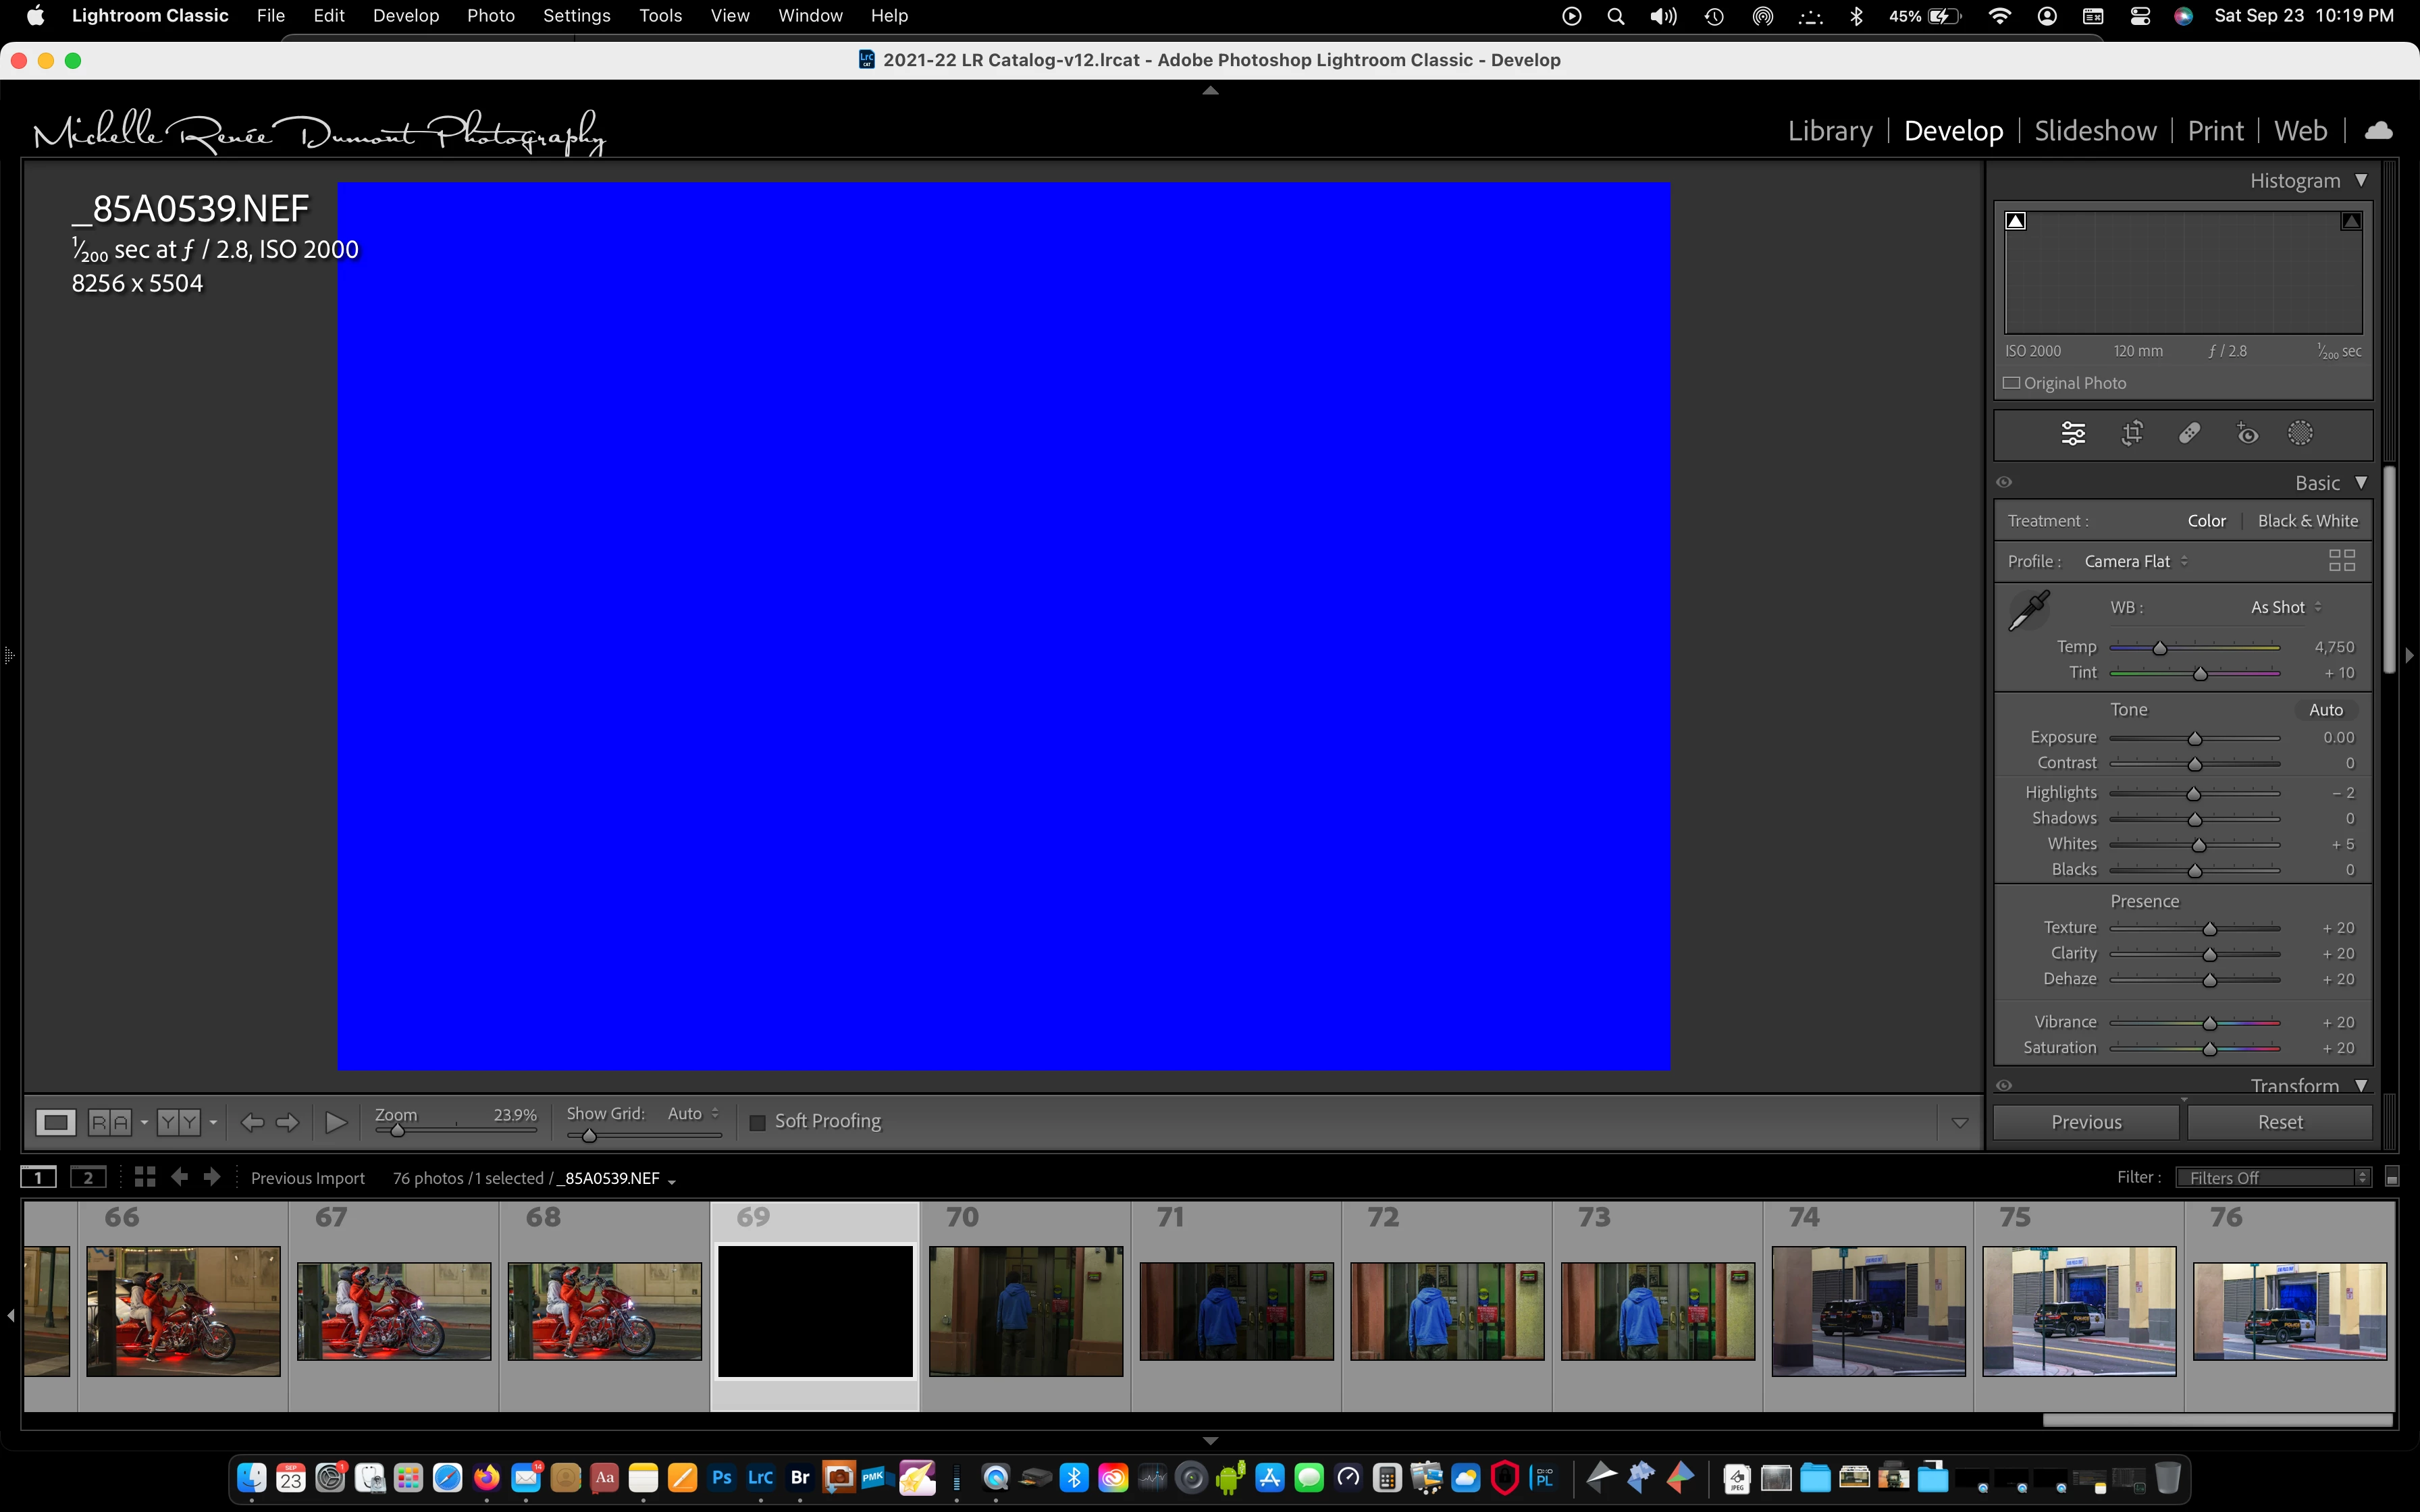Open the Develop menu in menu bar

tap(405, 16)
